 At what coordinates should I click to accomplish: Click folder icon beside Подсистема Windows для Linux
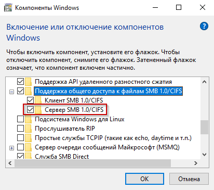coord(29,119)
